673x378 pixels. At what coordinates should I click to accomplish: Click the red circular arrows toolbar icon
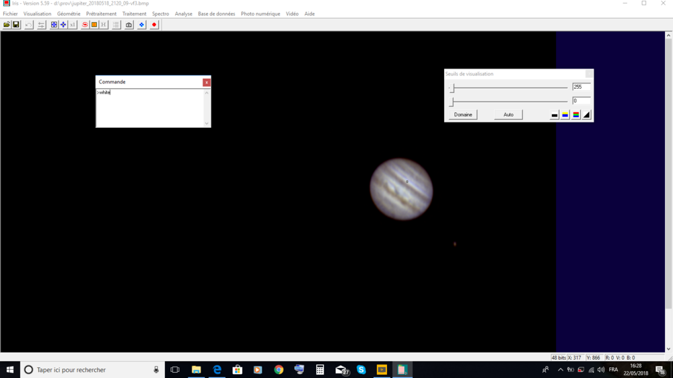point(85,25)
